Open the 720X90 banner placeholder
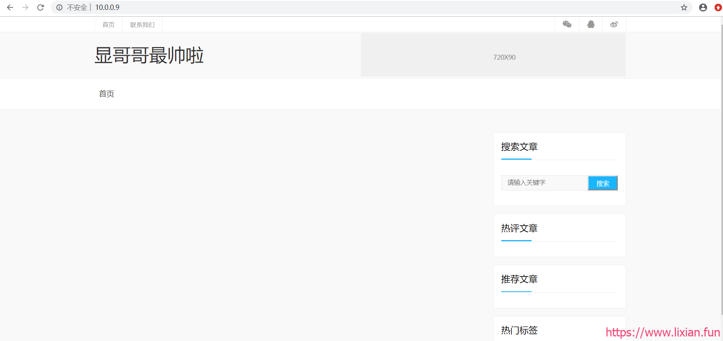This screenshot has height=341, width=723. point(493,55)
